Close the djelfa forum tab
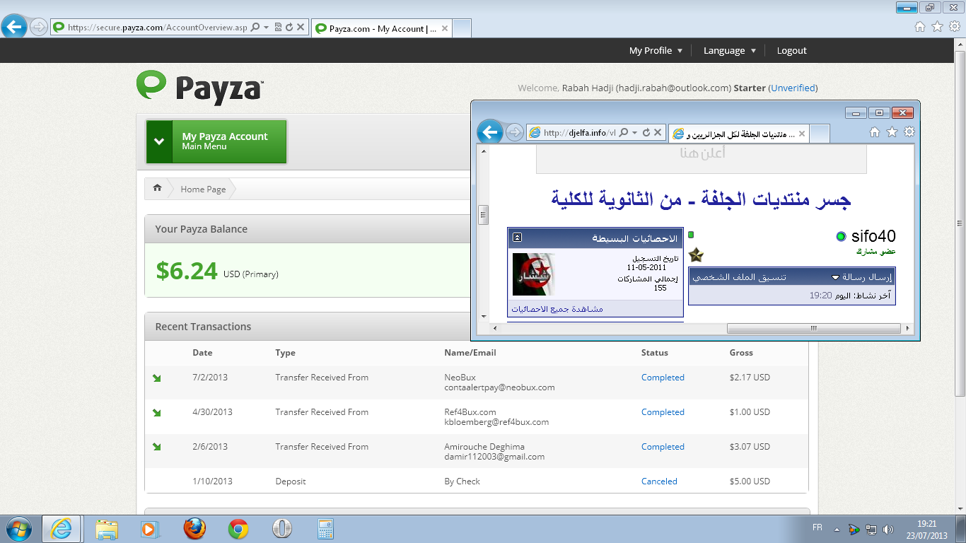966x543 pixels. click(x=801, y=134)
